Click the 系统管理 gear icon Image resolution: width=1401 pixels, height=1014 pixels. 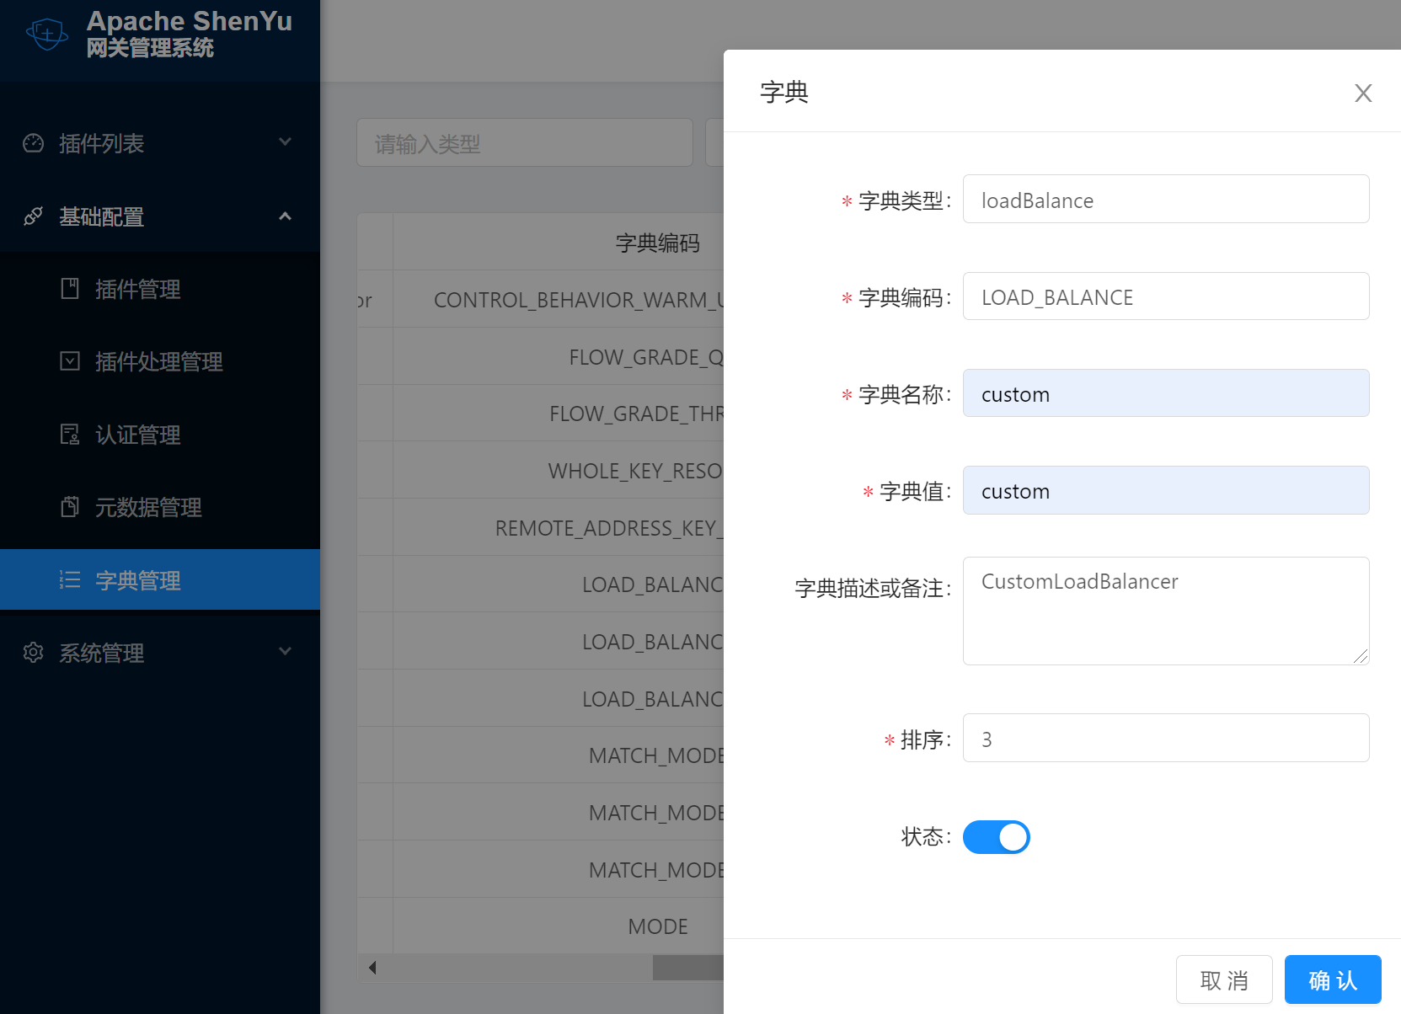click(x=33, y=653)
